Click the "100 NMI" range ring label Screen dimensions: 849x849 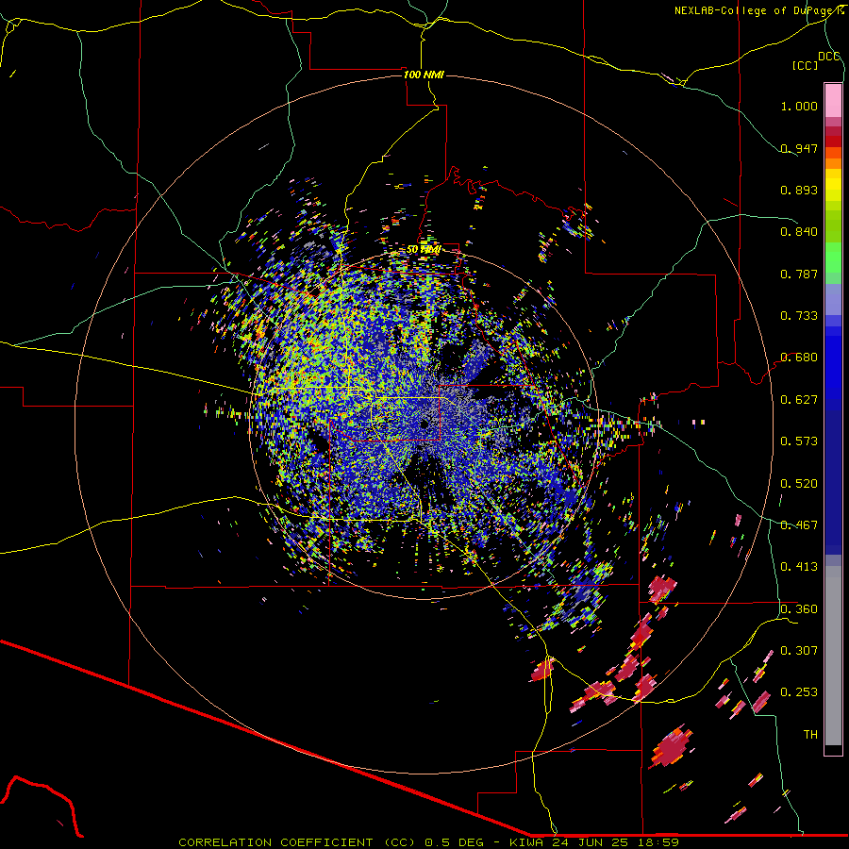coord(424,75)
